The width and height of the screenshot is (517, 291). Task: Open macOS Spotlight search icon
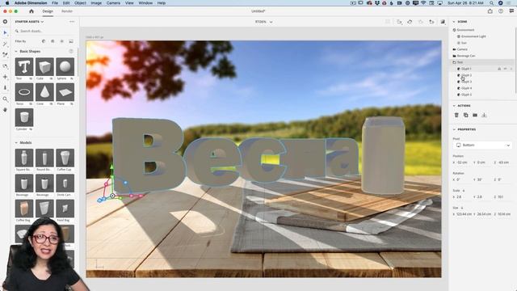(x=491, y=3)
